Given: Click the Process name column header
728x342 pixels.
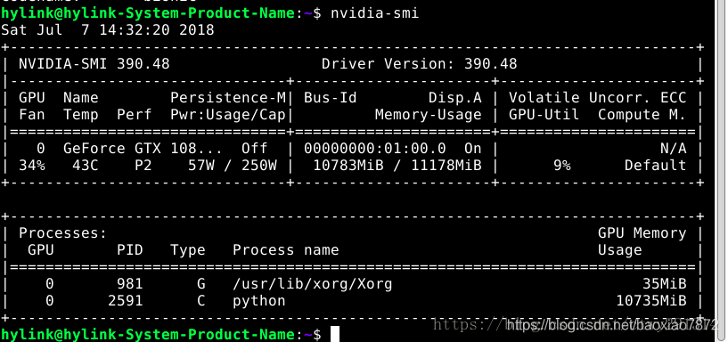Looking at the screenshot, I should click(285, 249).
